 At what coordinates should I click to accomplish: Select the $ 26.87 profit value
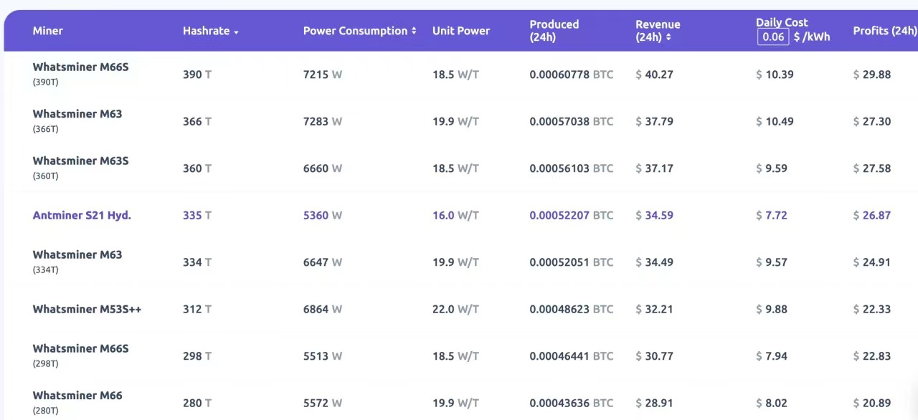[x=872, y=215]
